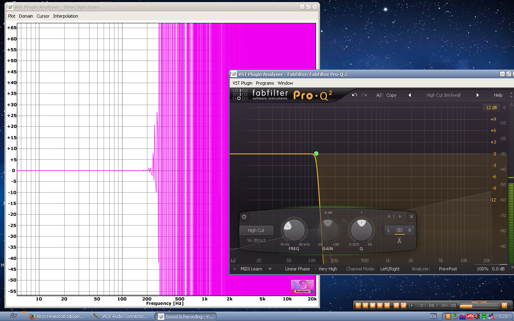Open the 12 dB display range selector
514x321 pixels.
point(491,108)
